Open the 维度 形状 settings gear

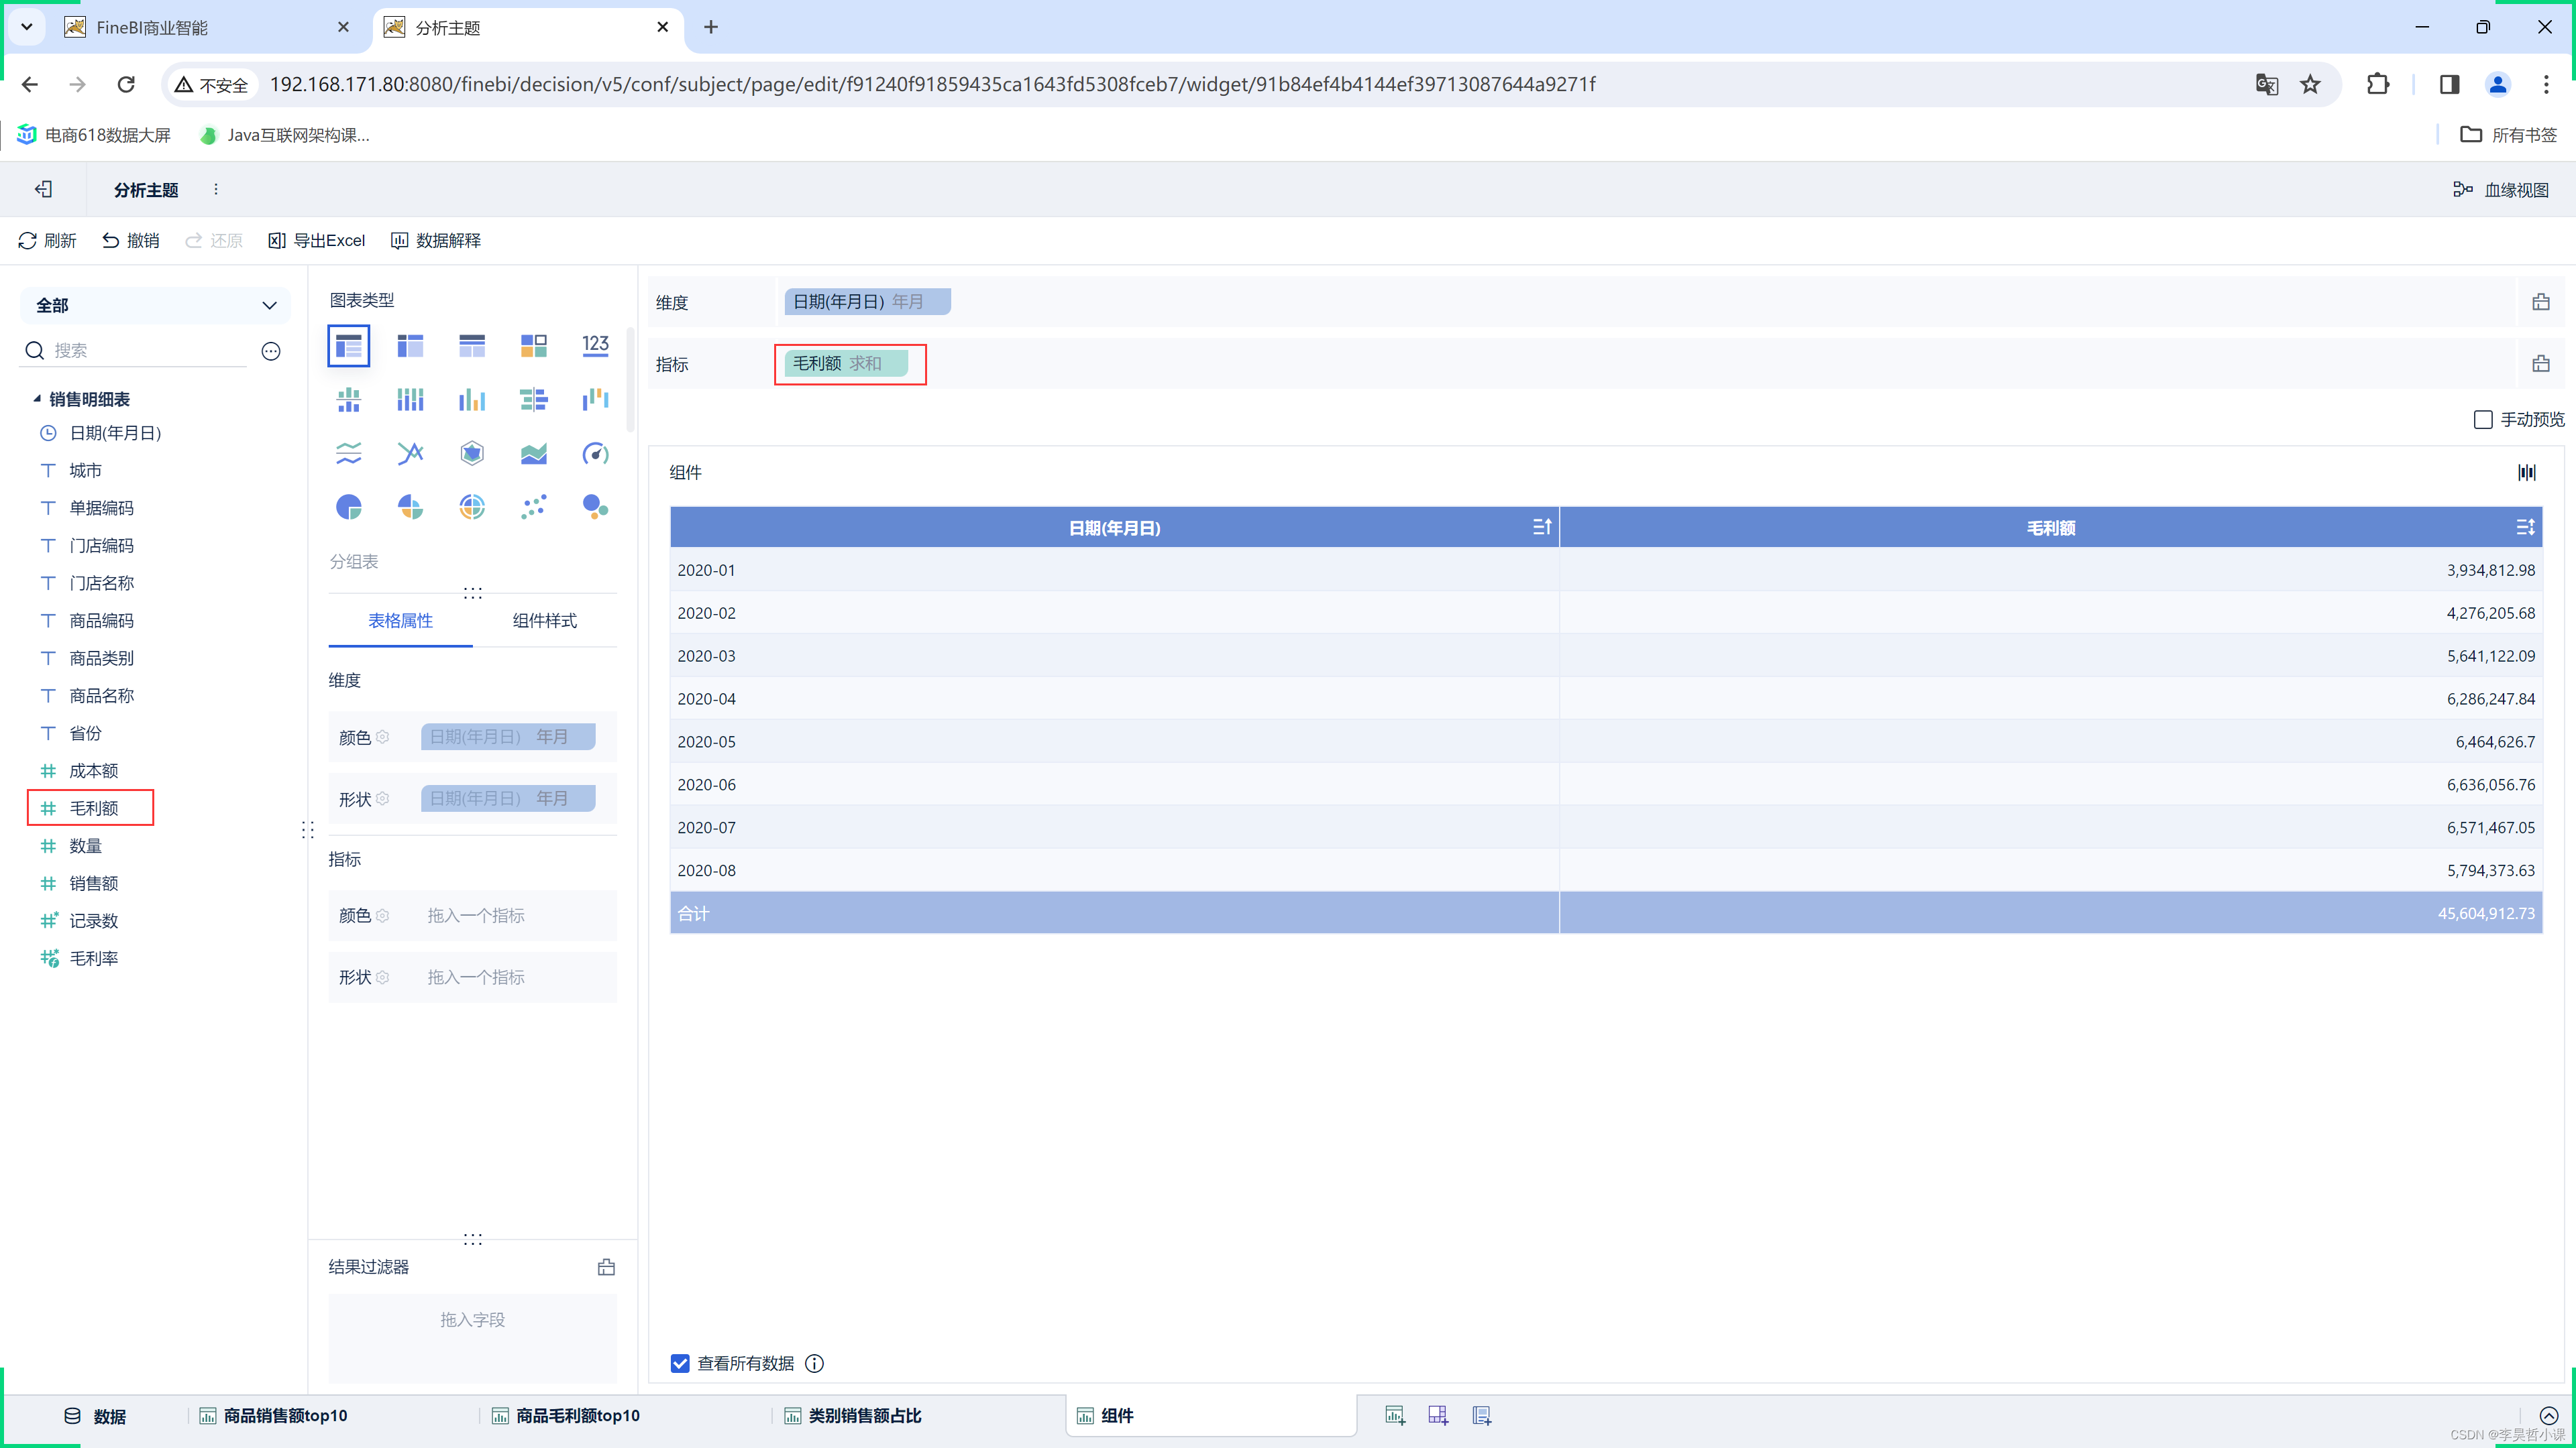382,800
